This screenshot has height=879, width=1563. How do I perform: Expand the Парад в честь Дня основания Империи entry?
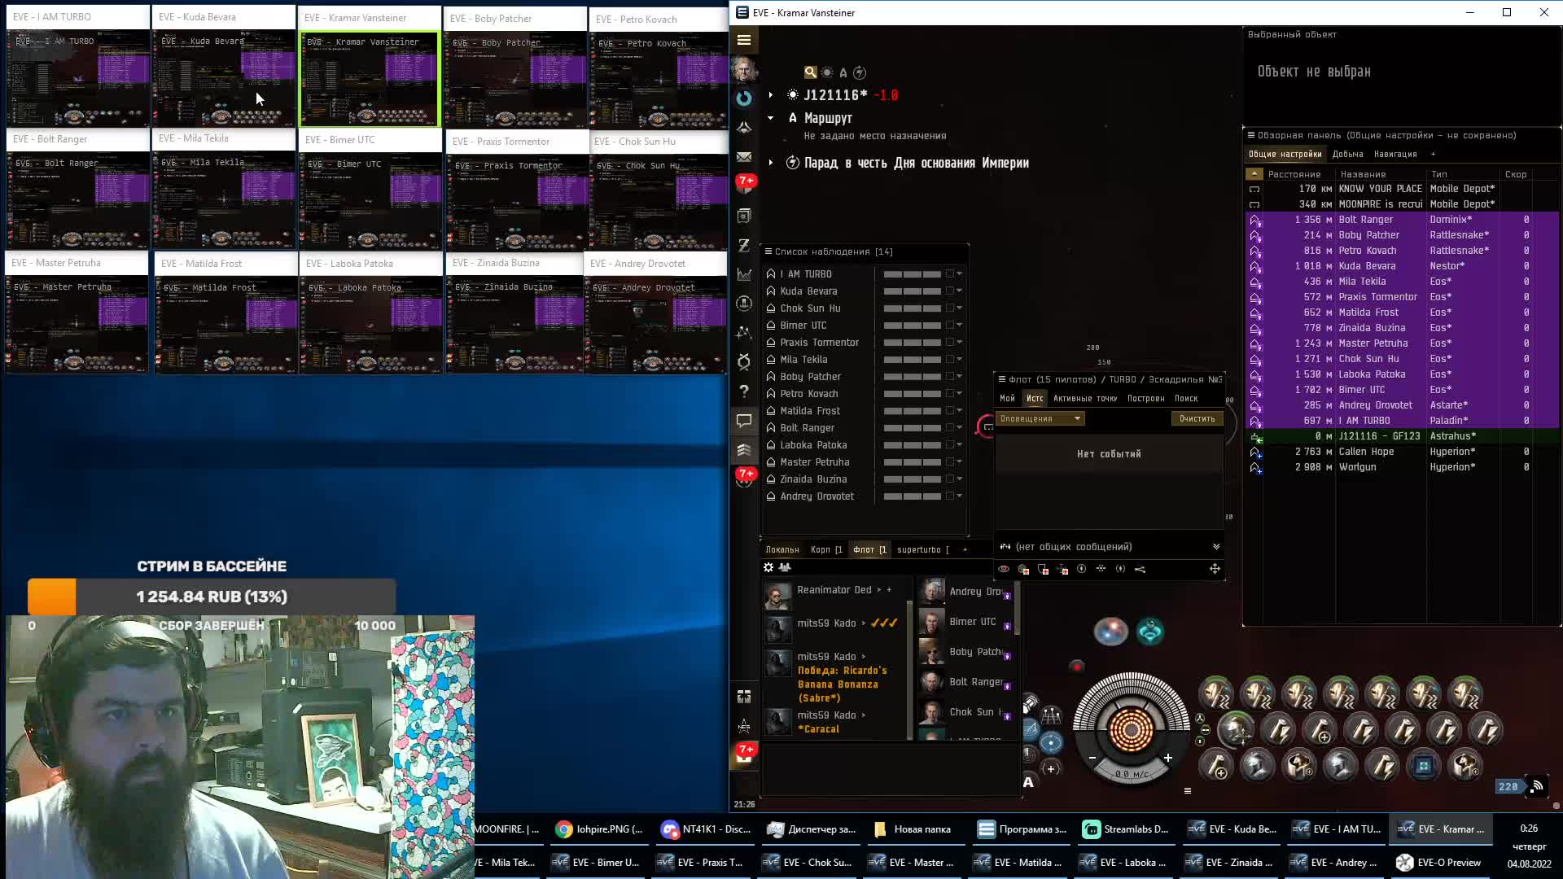[x=770, y=163]
